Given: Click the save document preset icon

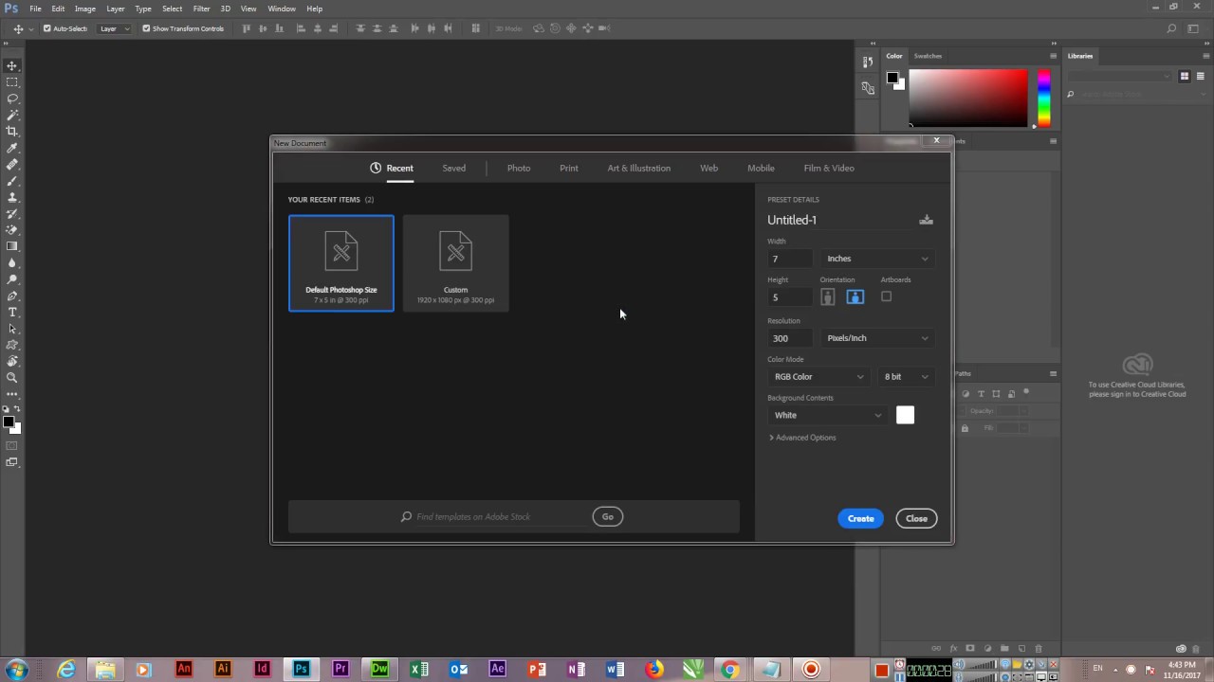Looking at the screenshot, I should [926, 220].
